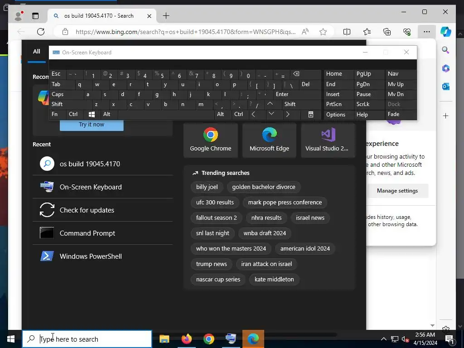The height and width of the screenshot is (348, 464).
Task: Search trending kate middleton
Action: [274, 279]
